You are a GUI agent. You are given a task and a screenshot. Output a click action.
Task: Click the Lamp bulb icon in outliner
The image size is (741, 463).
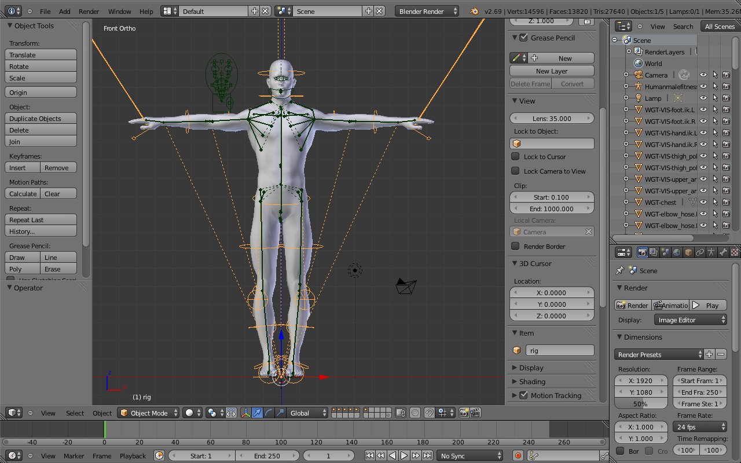[x=639, y=98]
